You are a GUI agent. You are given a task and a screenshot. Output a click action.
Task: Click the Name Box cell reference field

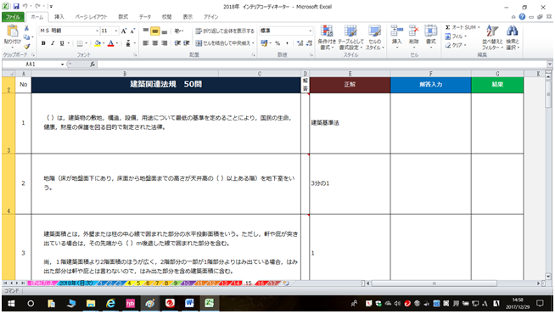tap(34, 64)
